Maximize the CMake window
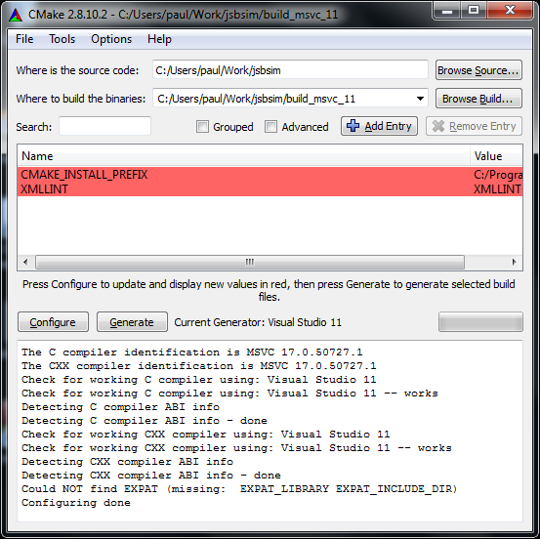 [474, 11]
